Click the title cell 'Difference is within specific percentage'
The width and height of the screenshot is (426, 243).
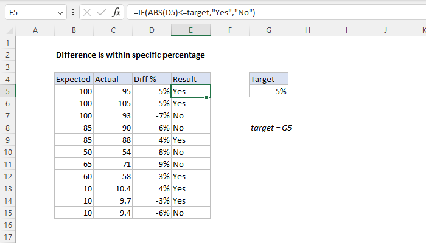[130, 55]
